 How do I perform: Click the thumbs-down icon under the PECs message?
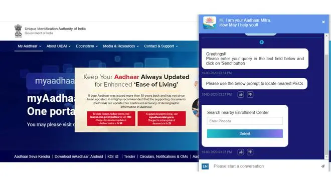pos(250,95)
